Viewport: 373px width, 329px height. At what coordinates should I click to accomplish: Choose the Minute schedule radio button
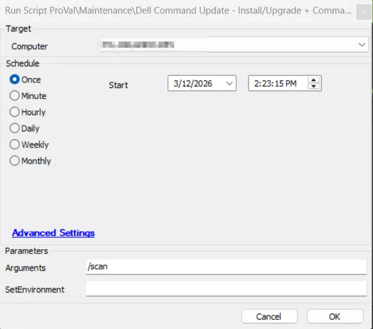click(x=15, y=96)
